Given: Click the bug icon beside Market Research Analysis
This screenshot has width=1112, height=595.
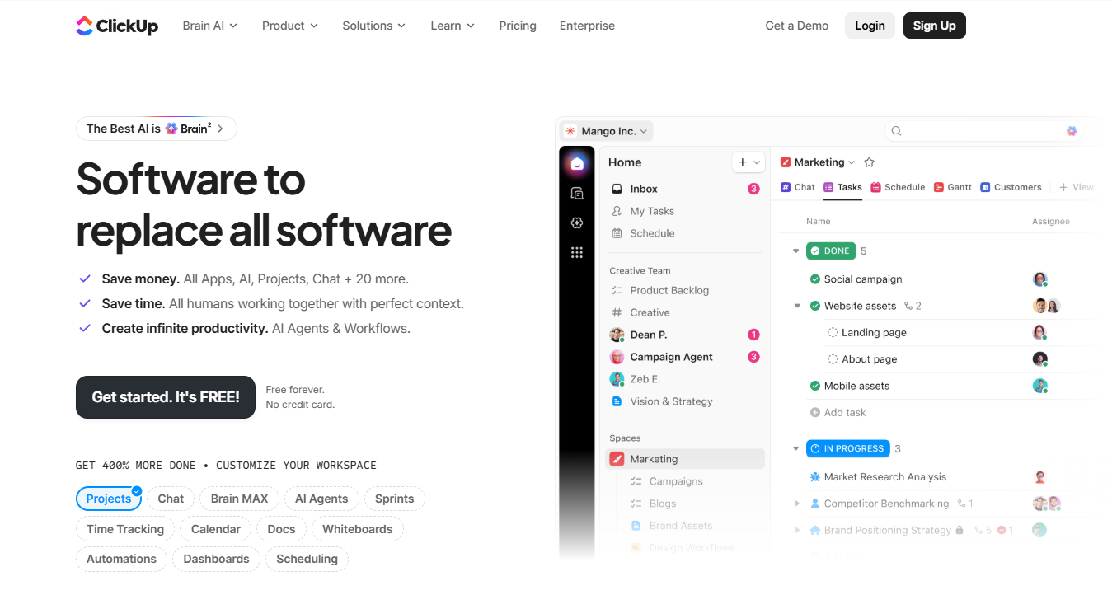Looking at the screenshot, I should [x=815, y=477].
